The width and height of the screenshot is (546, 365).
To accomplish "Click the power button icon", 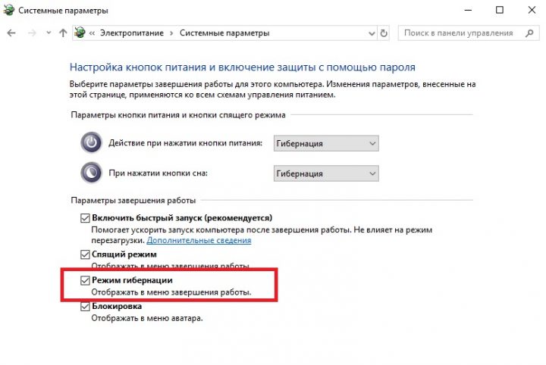I will point(90,143).
